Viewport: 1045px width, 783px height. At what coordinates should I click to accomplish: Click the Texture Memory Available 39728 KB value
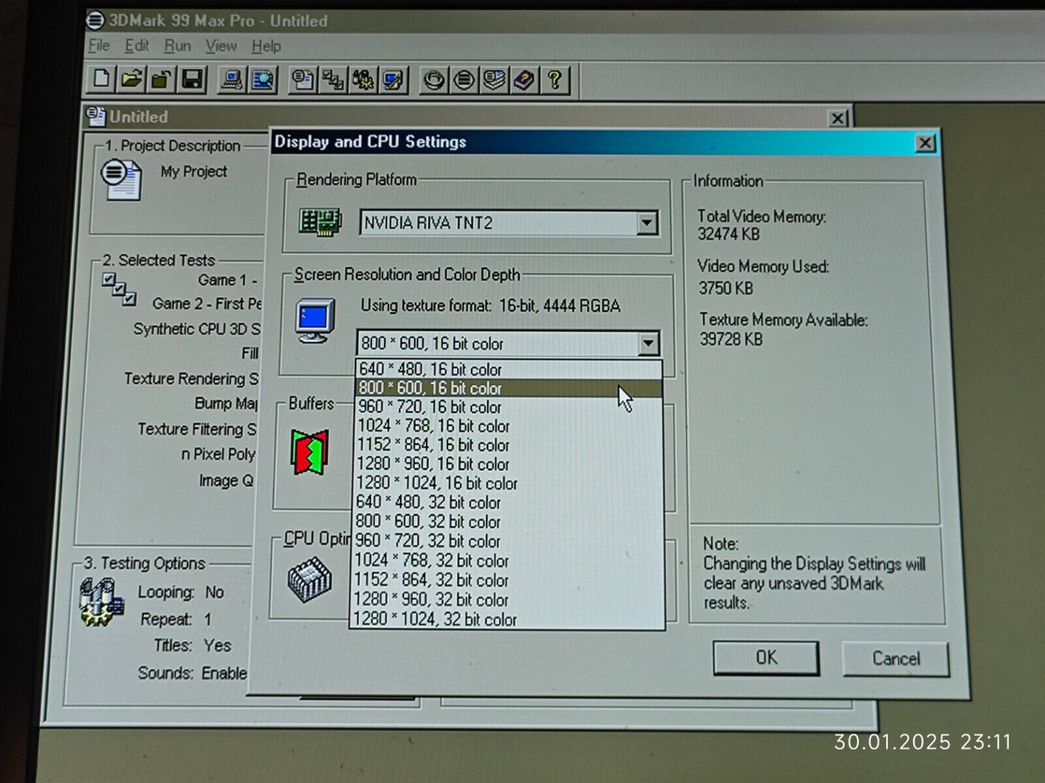pos(731,339)
